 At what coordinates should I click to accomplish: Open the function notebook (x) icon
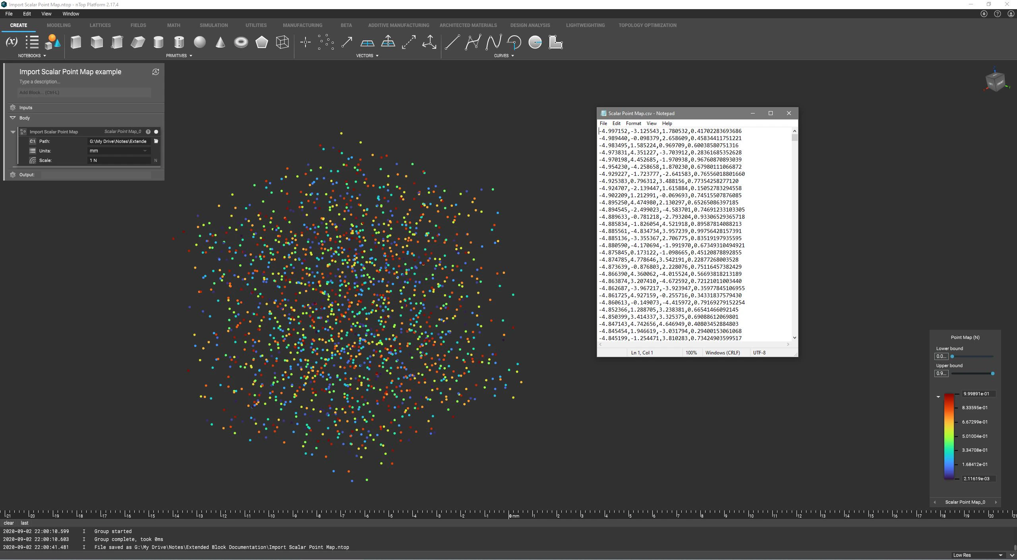pyautogui.click(x=11, y=42)
